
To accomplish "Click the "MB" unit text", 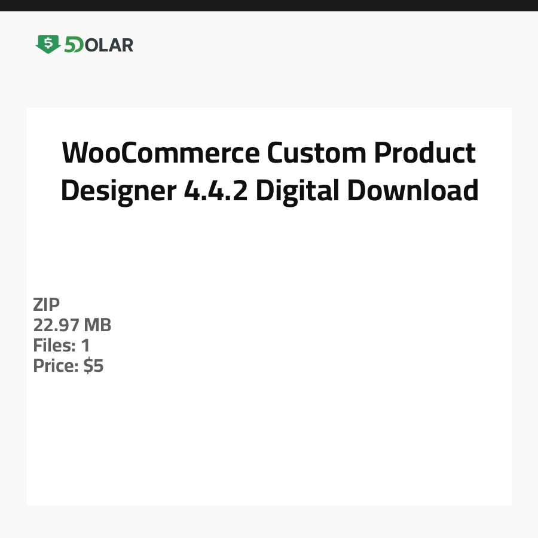I will pyautogui.click(x=97, y=325).
